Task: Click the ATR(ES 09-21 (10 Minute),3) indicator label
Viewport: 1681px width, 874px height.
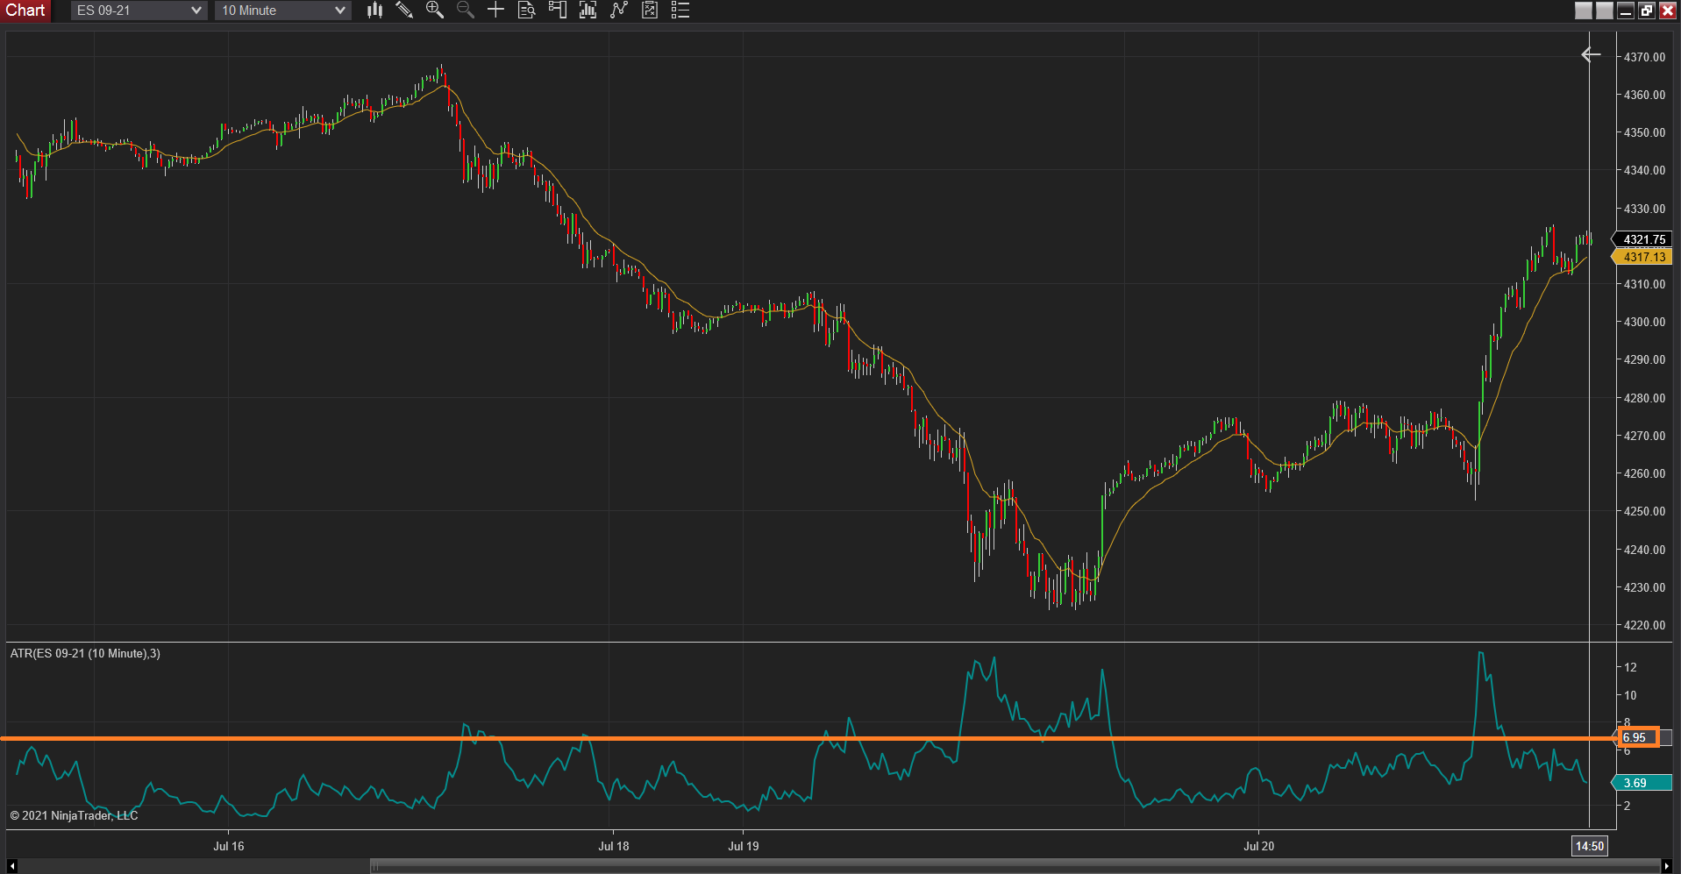Action: [85, 654]
